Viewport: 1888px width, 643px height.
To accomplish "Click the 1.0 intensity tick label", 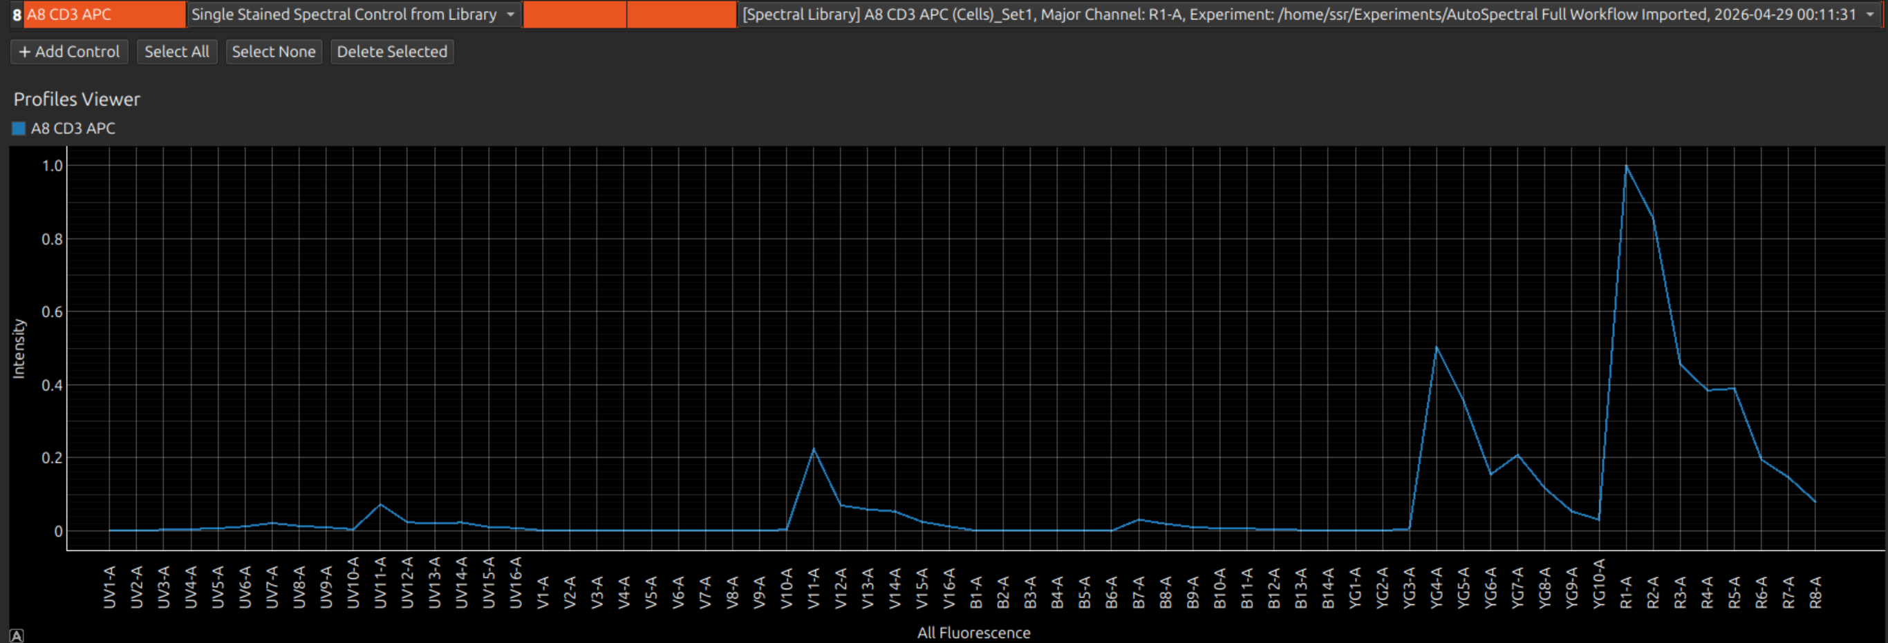I will click(52, 166).
